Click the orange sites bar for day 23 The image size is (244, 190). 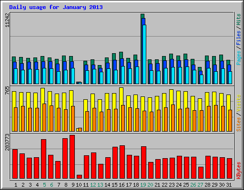click(173, 118)
